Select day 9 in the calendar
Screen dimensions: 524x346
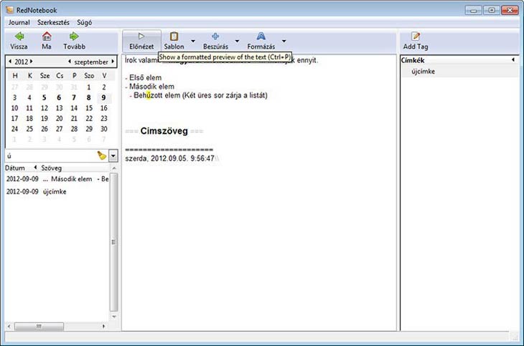click(105, 97)
